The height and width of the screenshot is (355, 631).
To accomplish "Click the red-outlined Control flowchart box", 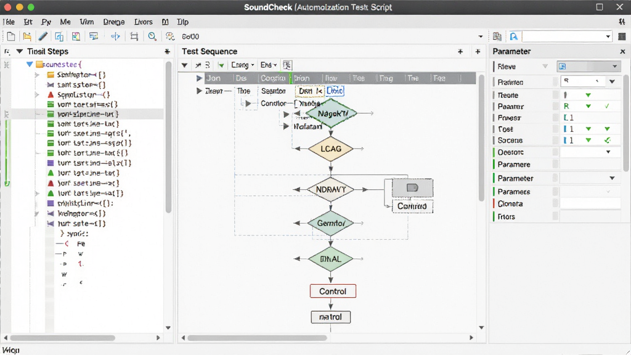I will (x=333, y=291).
